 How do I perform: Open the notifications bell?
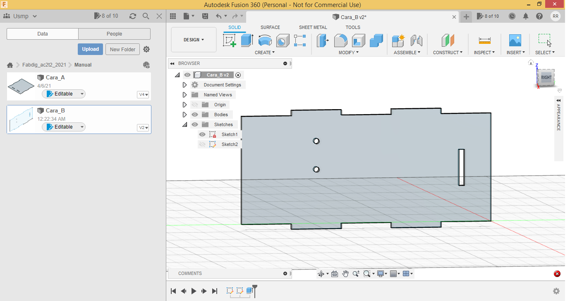[x=526, y=16]
